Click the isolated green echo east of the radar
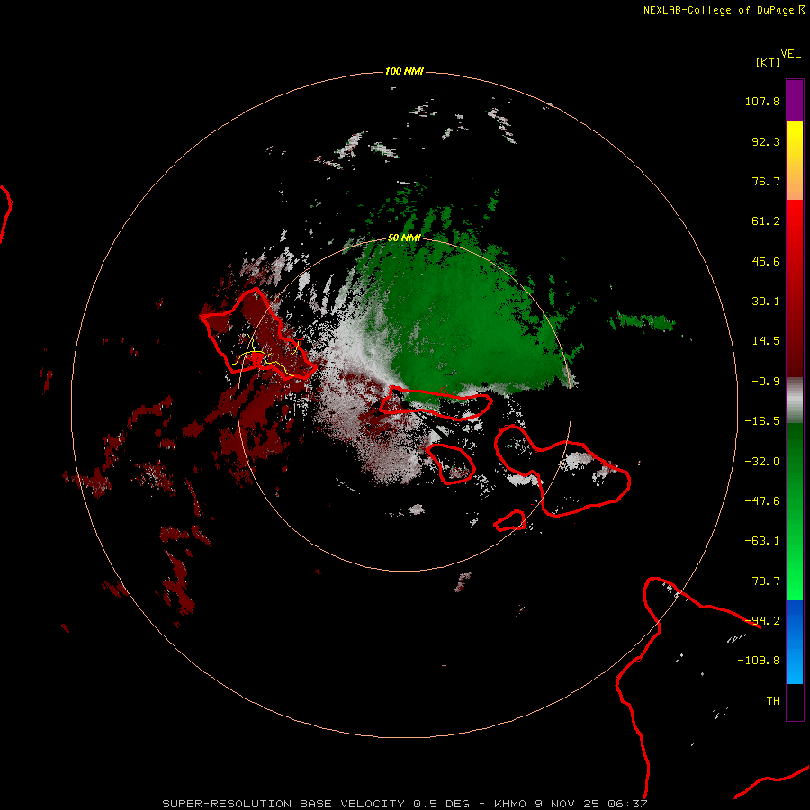 click(642, 322)
